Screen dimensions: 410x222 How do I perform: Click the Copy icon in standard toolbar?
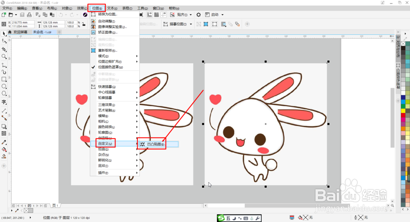click(45, 15)
